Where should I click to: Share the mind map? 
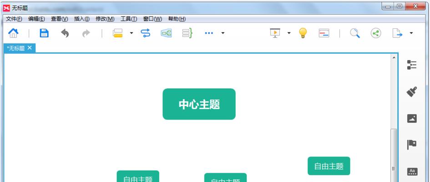(376, 33)
